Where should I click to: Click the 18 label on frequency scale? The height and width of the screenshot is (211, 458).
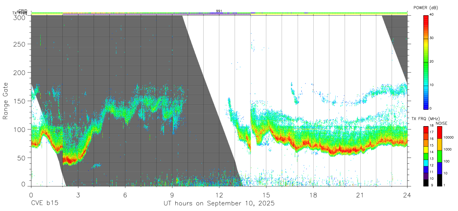[x=431, y=126]
